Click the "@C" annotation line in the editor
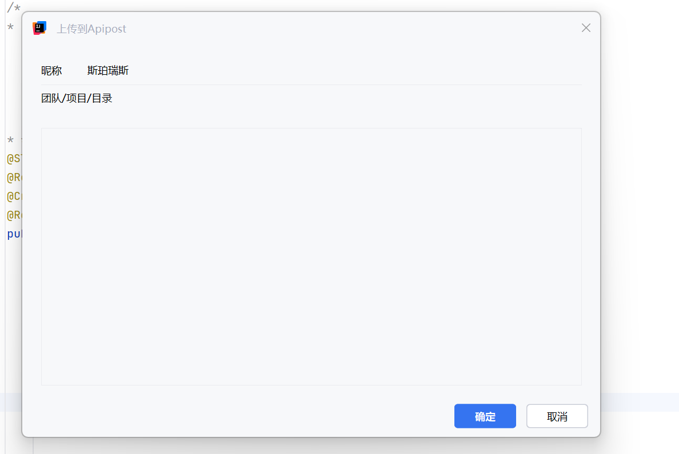The height and width of the screenshot is (454, 679). click(x=14, y=196)
